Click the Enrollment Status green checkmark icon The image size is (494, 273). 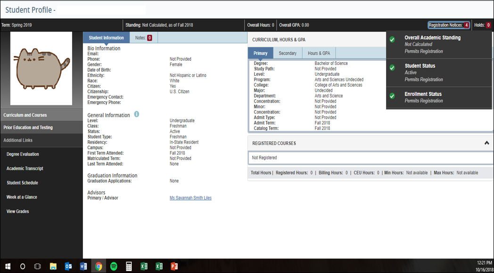(392, 96)
